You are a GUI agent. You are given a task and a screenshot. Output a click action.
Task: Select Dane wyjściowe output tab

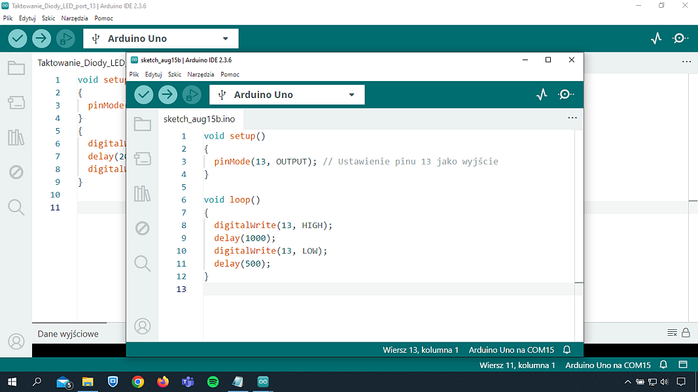click(68, 334)
